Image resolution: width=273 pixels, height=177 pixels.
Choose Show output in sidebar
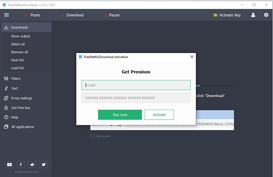21,36
